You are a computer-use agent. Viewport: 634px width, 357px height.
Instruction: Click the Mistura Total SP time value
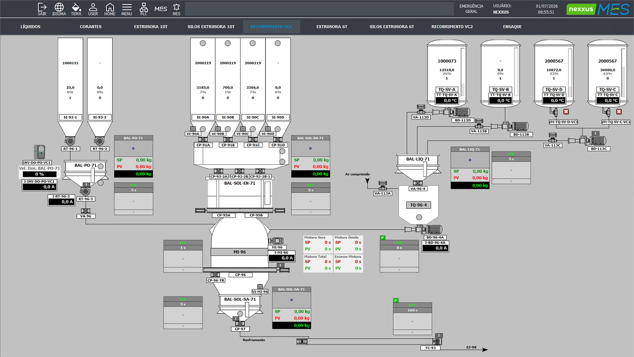[x=328, y=262]
